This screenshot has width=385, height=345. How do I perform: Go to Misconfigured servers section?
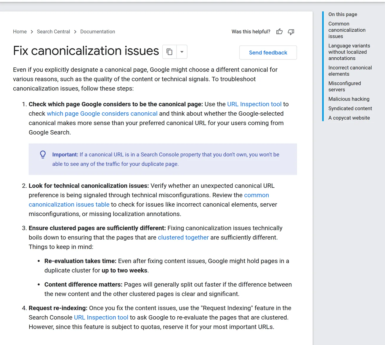pos(345,87)
